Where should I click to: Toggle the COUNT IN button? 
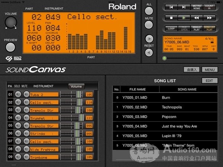[209, 7]
